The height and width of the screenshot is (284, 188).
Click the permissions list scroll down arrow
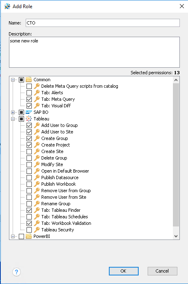tap(176, 236)
